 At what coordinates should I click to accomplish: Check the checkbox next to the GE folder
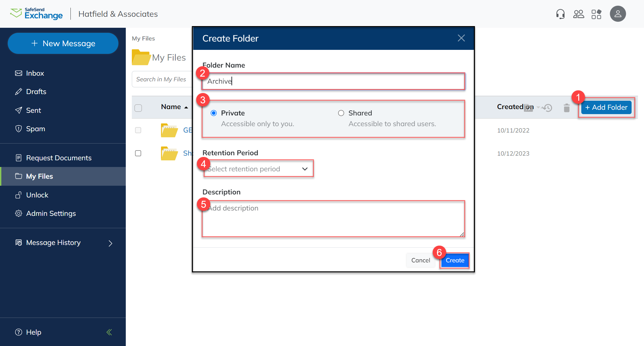click(x=138, y=130)
